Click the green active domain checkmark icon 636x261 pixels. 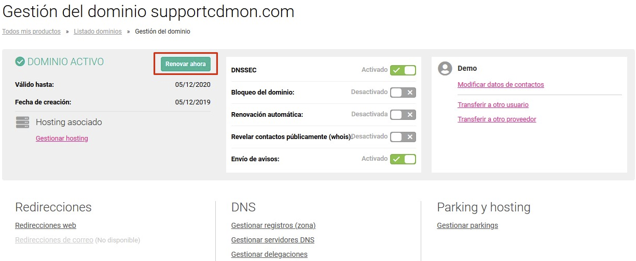click(x=20, y=62)
